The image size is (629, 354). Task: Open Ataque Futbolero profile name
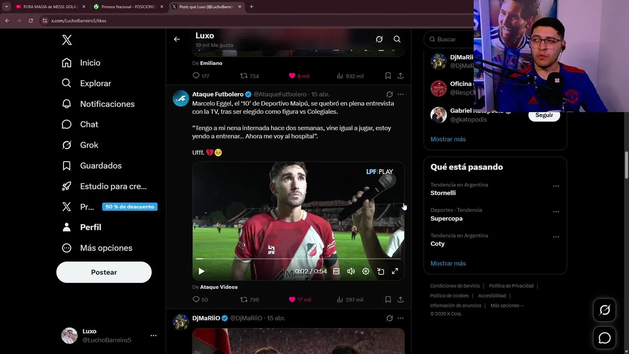click(x=218, y=94)
